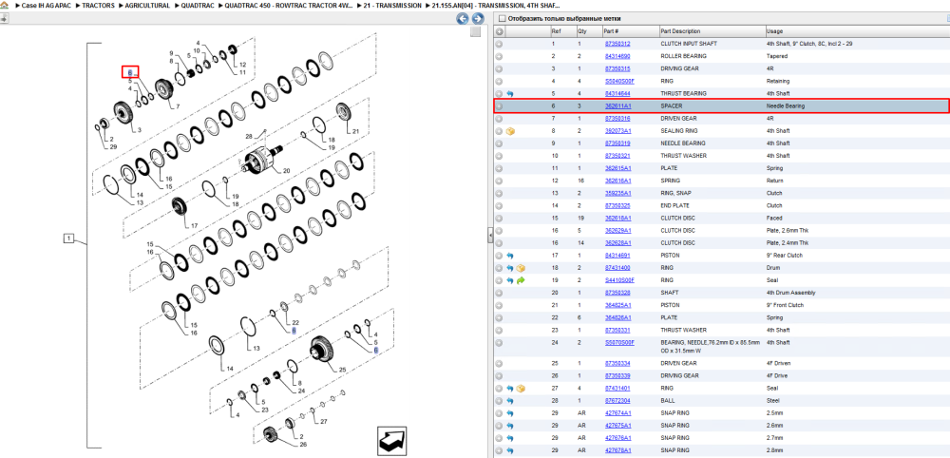This screenshot has height=458, width=950.
Task: Click the 'Part Description' column header
Action: (x=712, y=31)
